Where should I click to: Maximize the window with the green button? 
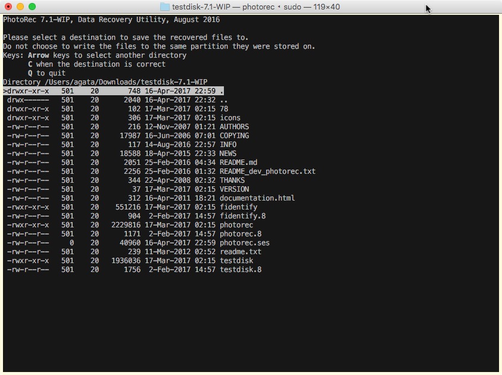click(32, 7)
